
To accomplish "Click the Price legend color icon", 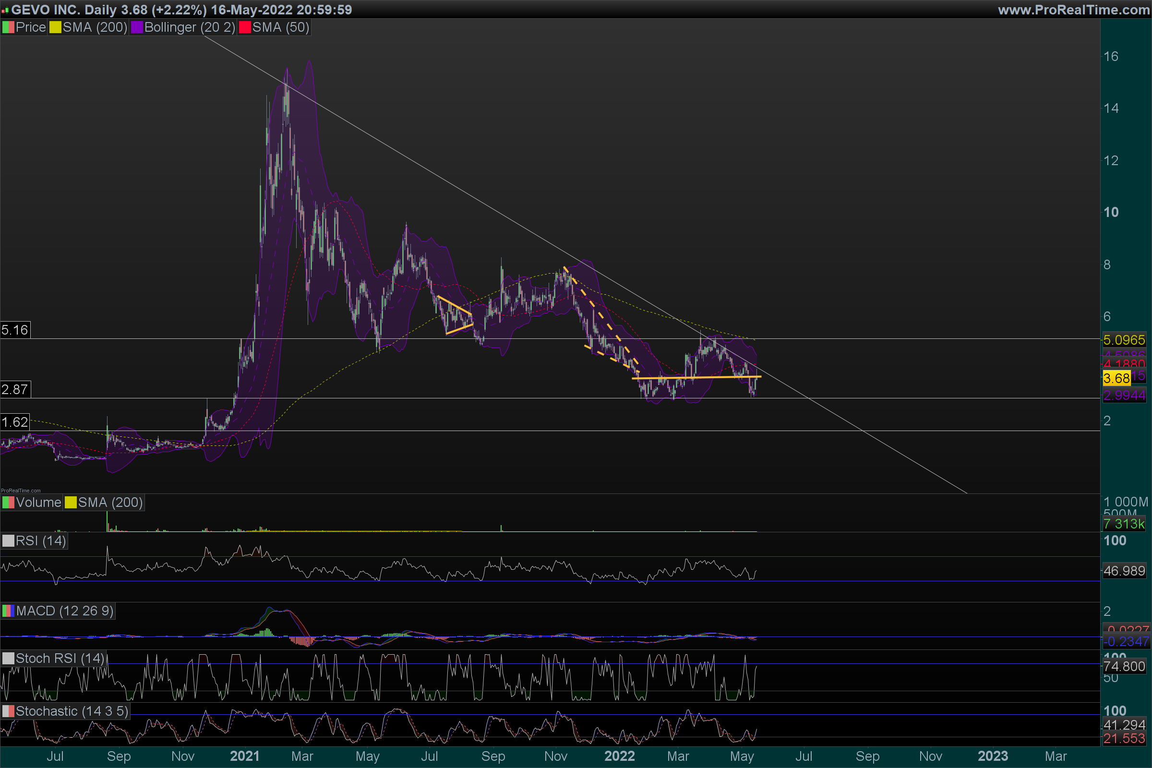I will point(8,27).
